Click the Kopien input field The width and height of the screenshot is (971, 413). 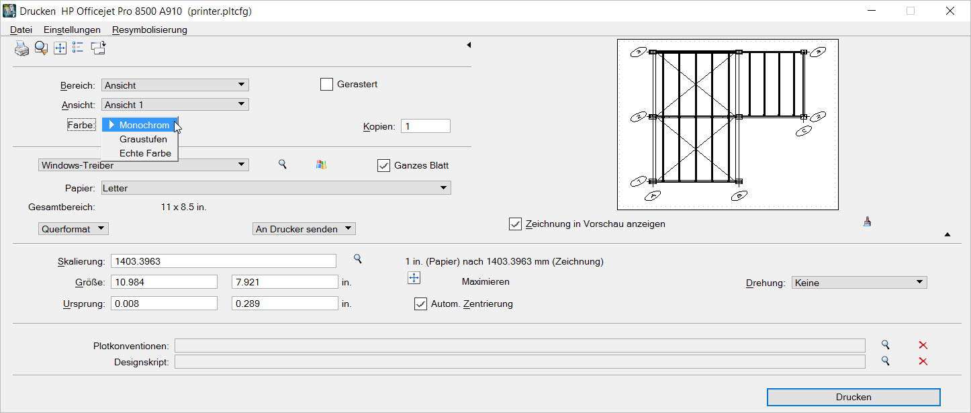click(x=426, y=126)
